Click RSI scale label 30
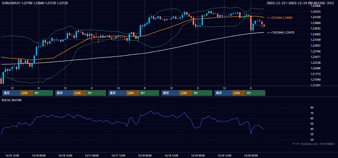Screen dimensions: 338x158 pos(312,134)
